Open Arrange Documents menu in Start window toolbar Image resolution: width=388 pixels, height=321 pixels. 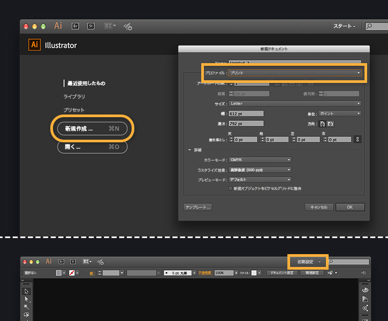click(x=110, y=26)
